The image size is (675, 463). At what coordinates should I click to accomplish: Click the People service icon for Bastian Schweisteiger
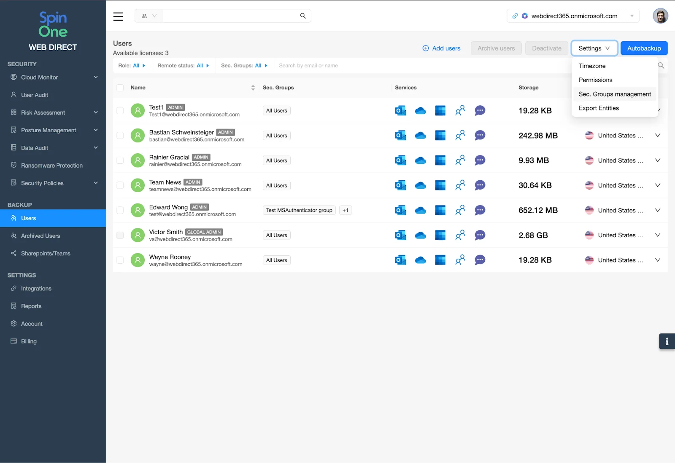click(x=460, y=135)
